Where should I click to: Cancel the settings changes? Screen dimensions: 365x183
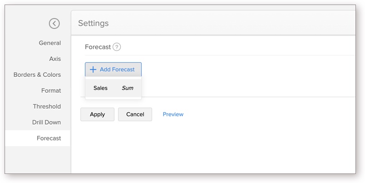point(135,114)
